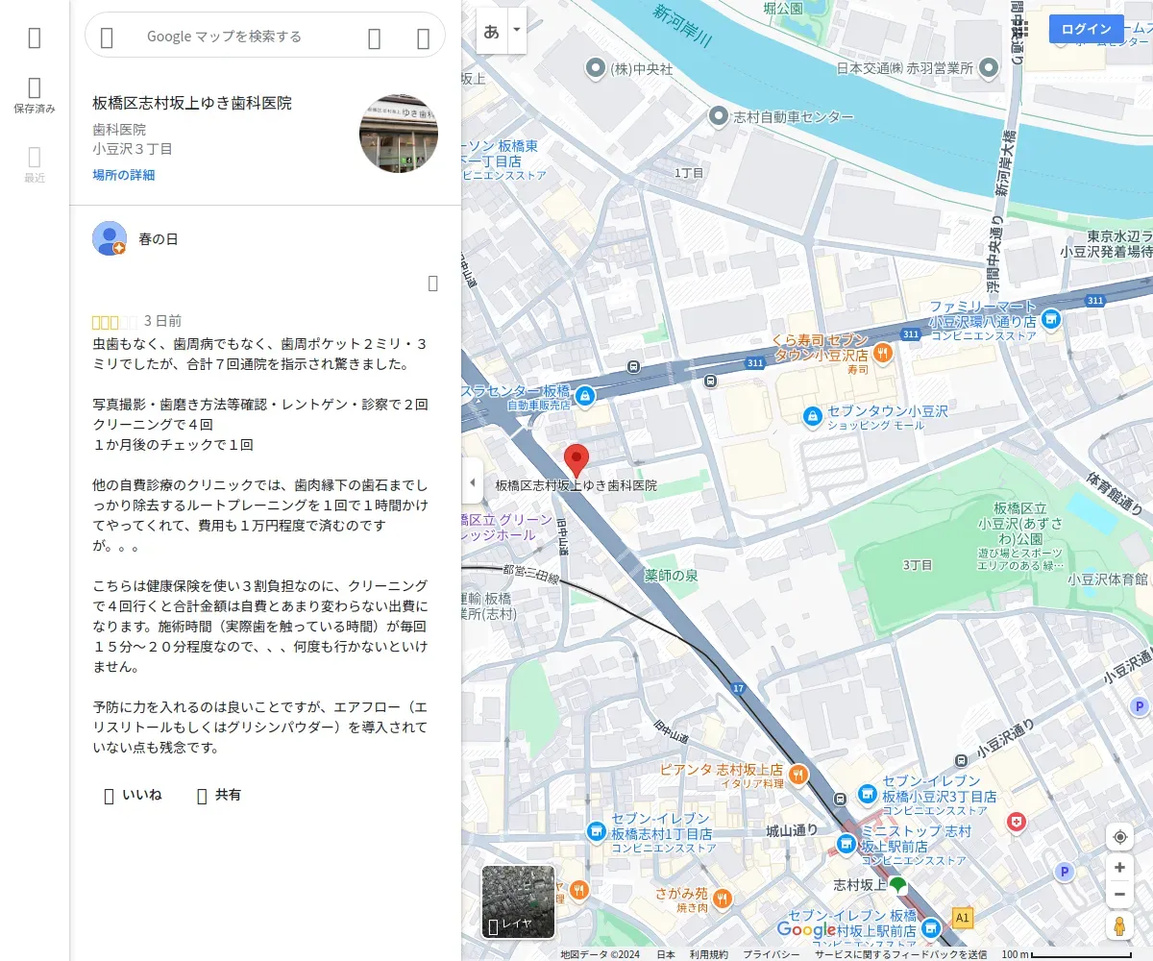This screenshot has height=961, width=1153.
Task: Select the 日本交通 赤羽営業所 map marker
Action: coord(987,68)
